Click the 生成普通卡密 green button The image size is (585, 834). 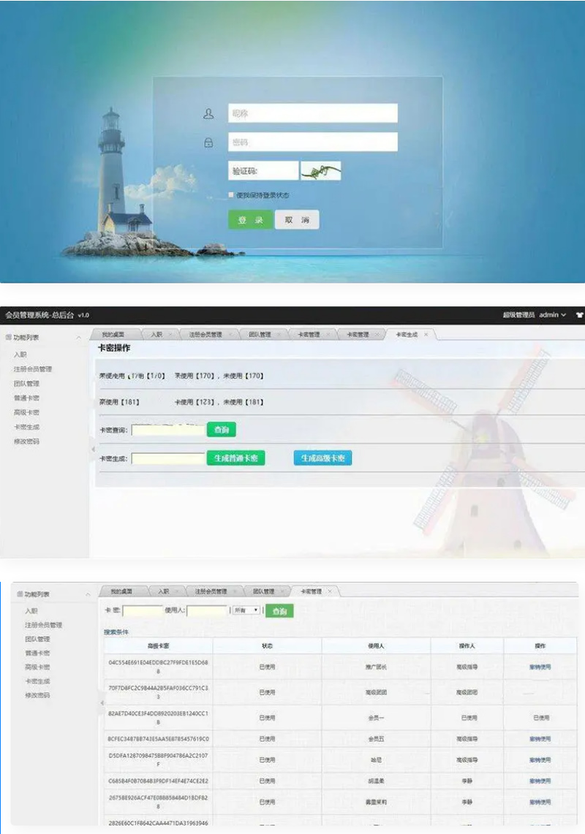click(235, 458)
